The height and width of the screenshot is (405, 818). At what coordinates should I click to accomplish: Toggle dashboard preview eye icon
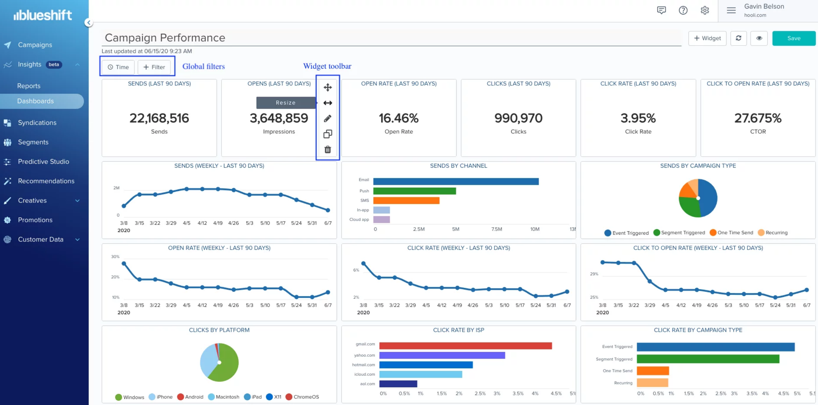tap(759, 38)
